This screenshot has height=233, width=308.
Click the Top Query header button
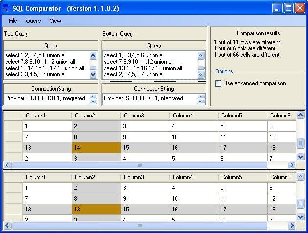(51, 46)
